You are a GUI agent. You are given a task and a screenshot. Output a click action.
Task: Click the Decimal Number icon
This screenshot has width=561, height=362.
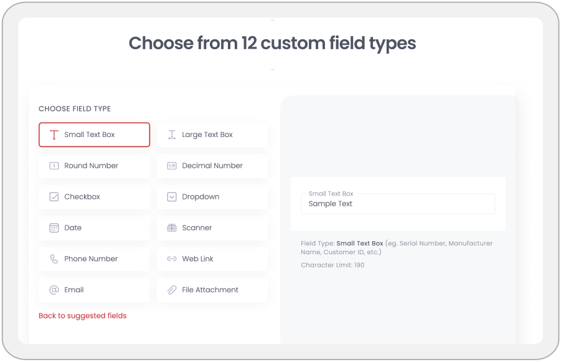click(x=172, y=166)
